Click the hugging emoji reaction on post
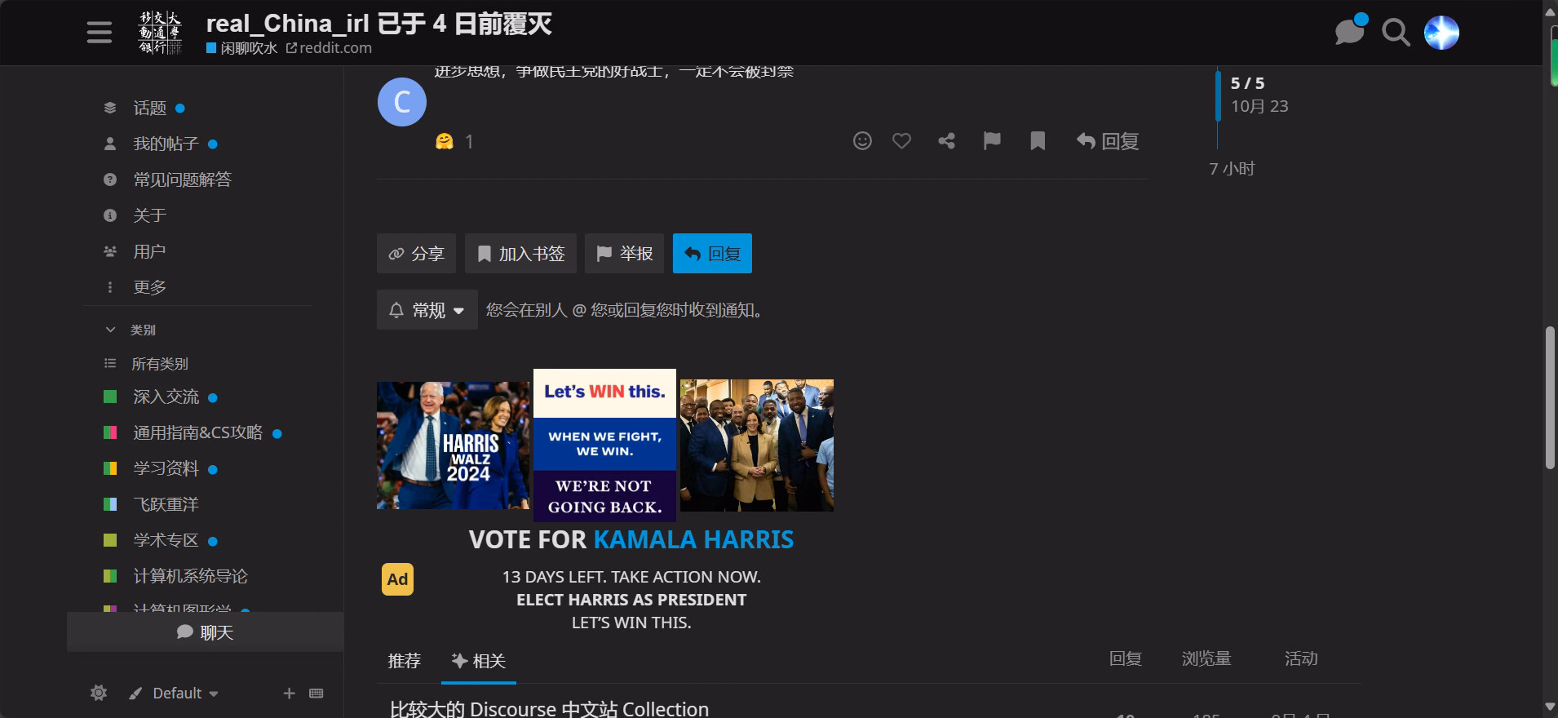This screenshot has height=718, width=1558. pos(444,142)
